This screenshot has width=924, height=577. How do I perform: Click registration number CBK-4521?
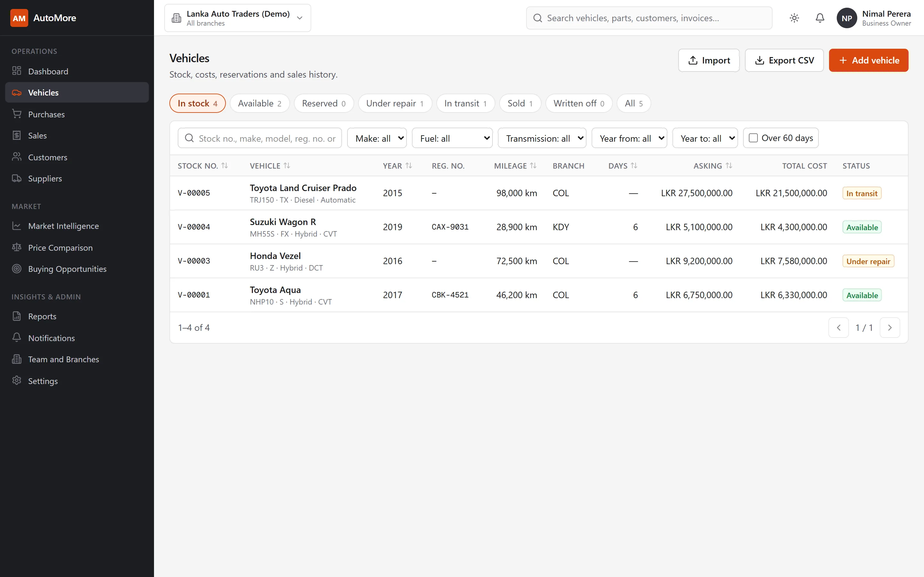[450, 295]
